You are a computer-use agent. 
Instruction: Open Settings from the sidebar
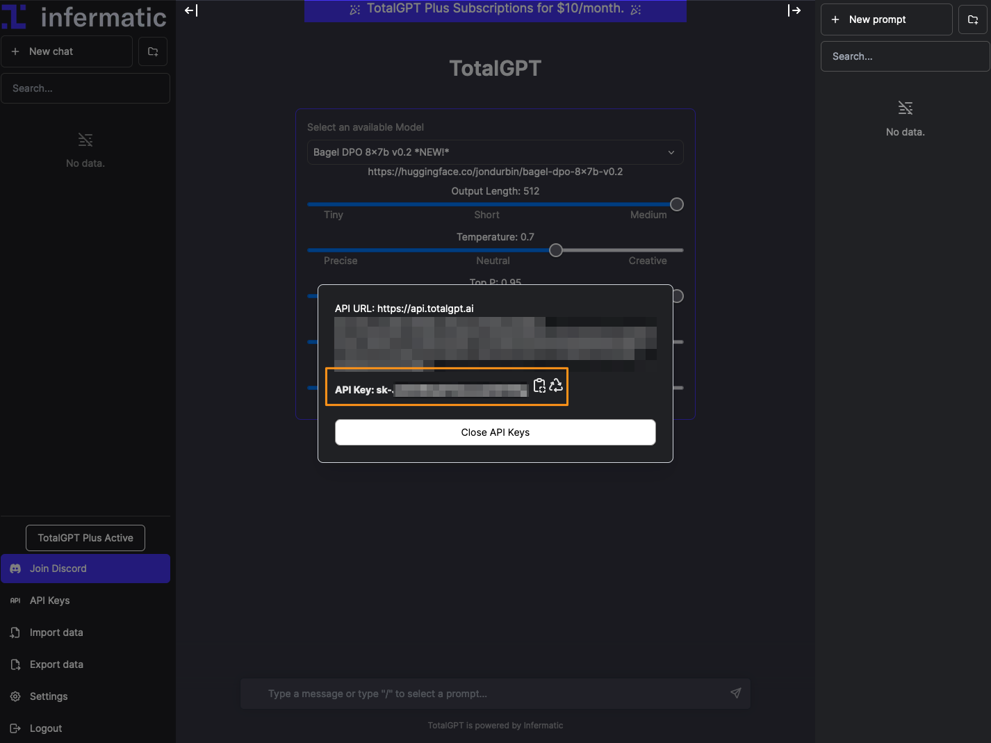(15, 696)
